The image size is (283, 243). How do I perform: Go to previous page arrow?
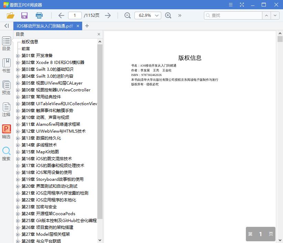pyautogui.click(x=61, y=15)
